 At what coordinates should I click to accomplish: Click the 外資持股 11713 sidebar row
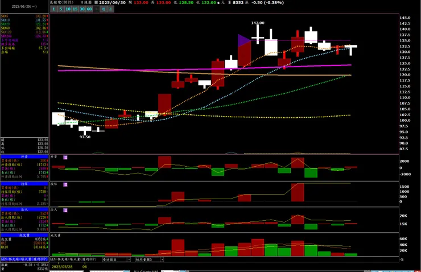24,164
